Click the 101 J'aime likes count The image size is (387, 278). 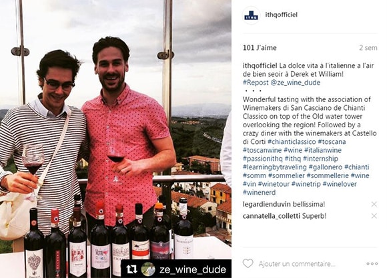(x=260, y=47)
